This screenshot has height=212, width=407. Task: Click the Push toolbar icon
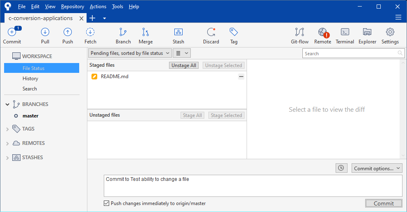tap(67, 32)
